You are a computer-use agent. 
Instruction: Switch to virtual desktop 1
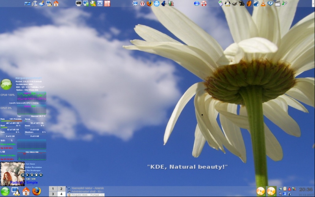tap(53, 189)
